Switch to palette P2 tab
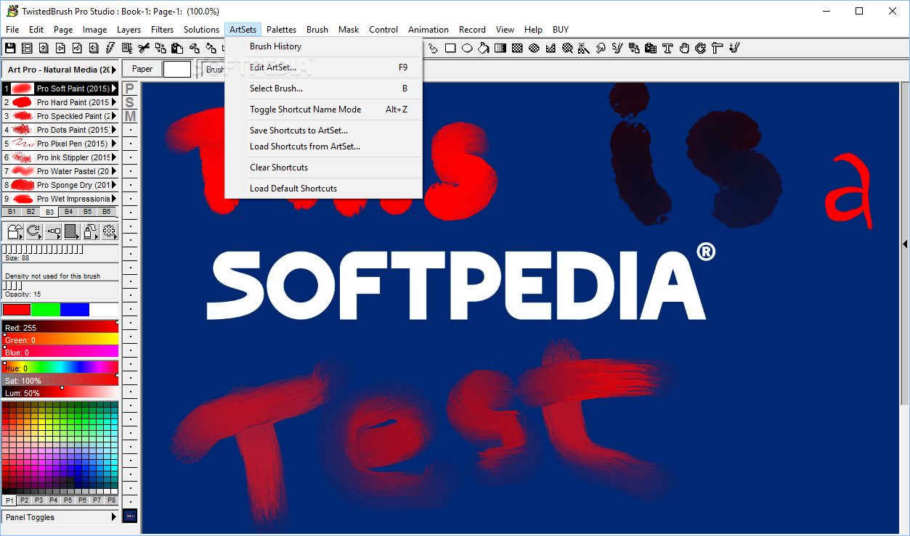The width and height of the screenshot is (910, 536). click(x=24, y=500)
